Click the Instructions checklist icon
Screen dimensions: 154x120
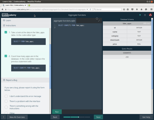click(x=4, y=25)
